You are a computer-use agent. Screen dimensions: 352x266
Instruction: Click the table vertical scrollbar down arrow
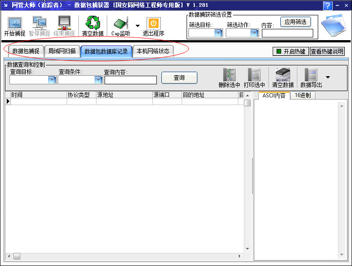click(x=247, y=249)
